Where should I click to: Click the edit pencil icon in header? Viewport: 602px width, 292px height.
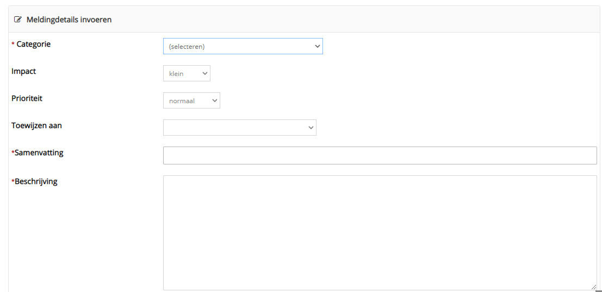[18, 20]
